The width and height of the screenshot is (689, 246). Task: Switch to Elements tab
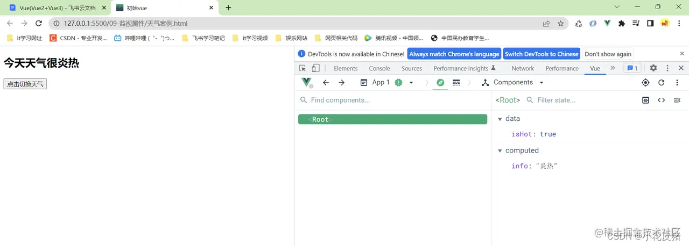click(346, 68)
